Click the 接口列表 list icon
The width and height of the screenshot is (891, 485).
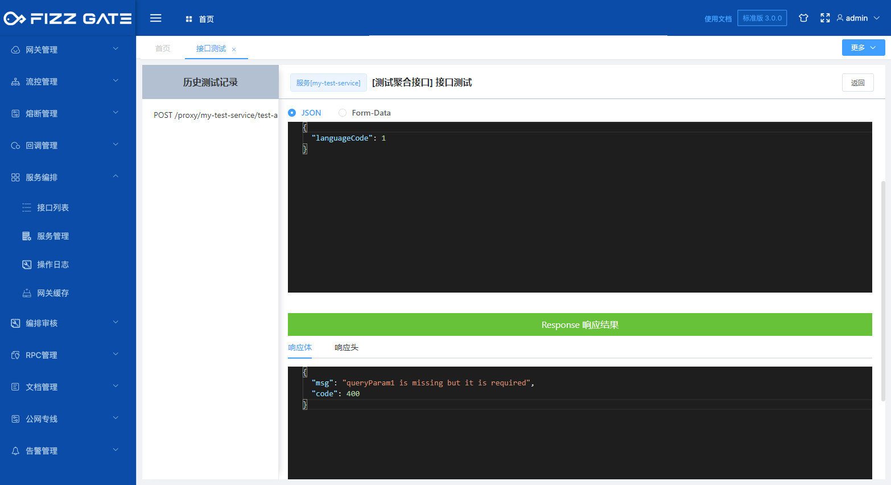click(x=27, y=208)
